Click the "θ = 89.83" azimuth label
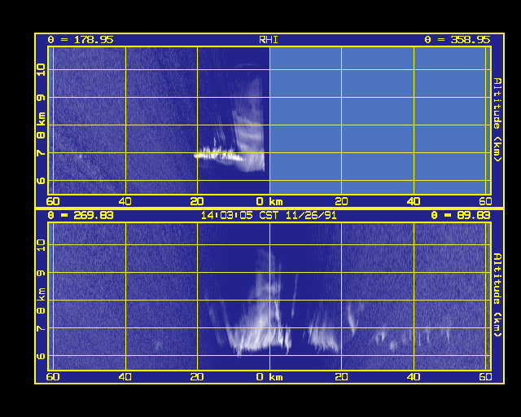 pos(461,215)
